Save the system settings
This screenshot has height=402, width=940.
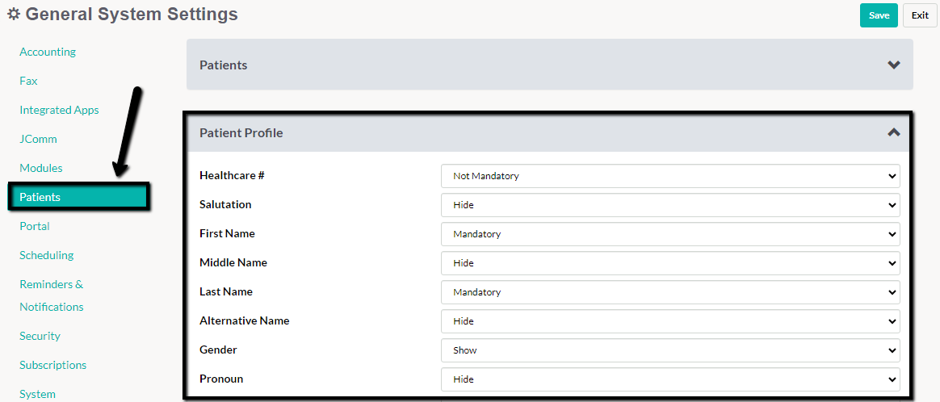pyautogui.click(x=879, y=15)
